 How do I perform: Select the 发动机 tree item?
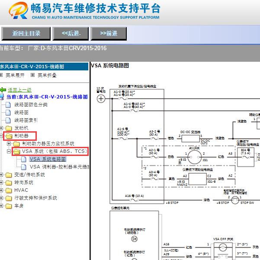coord(21,128)
